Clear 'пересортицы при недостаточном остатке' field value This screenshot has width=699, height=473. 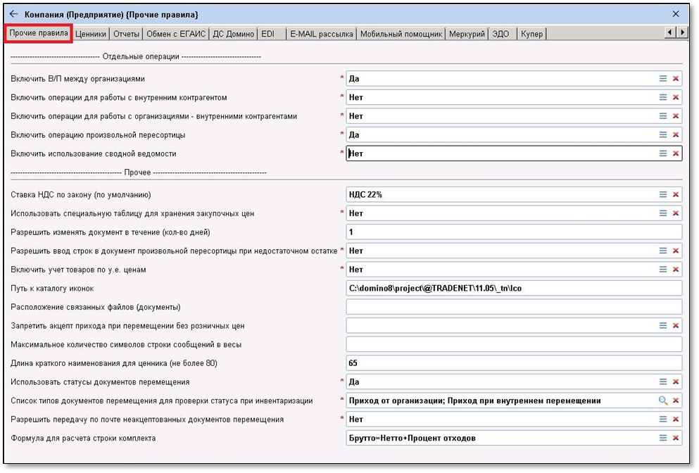point(675,251)
